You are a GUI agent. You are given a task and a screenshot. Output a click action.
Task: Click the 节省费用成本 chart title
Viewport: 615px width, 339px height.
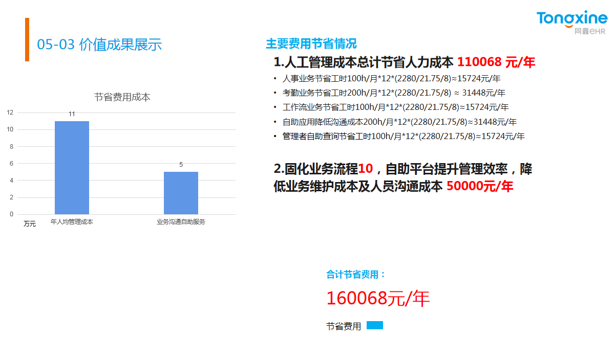[122, 97]
